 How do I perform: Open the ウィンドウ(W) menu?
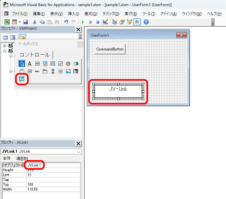[192, 14]
